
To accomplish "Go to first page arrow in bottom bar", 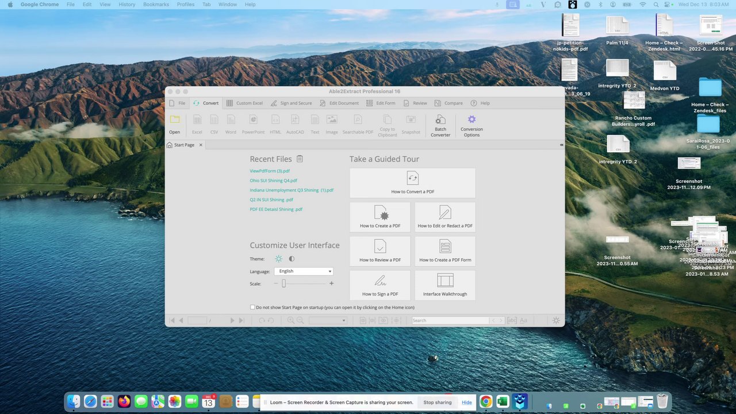I will 172,320.
